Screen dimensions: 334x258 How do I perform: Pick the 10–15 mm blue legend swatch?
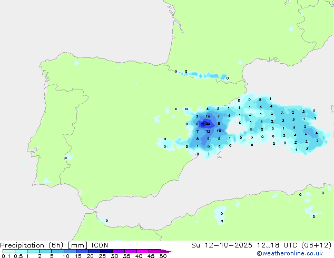(x=70, y=251)
